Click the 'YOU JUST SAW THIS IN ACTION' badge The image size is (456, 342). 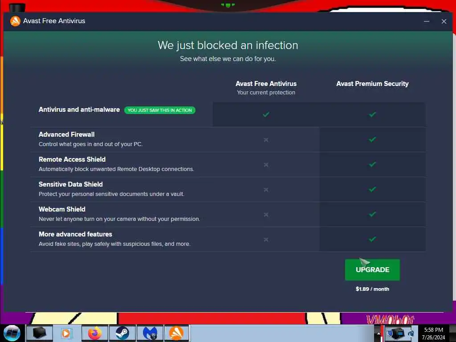click(160, 110)
